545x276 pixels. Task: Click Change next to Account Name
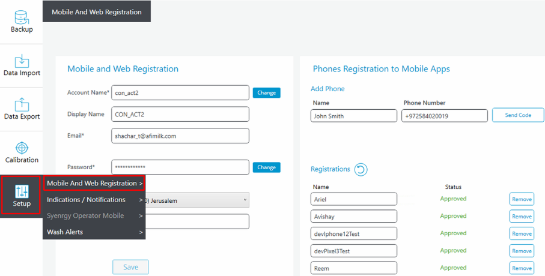tap(266, 92)
